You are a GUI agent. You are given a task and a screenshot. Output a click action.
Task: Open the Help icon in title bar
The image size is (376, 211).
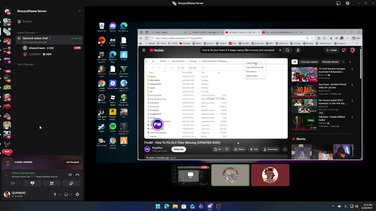point(348,3)
